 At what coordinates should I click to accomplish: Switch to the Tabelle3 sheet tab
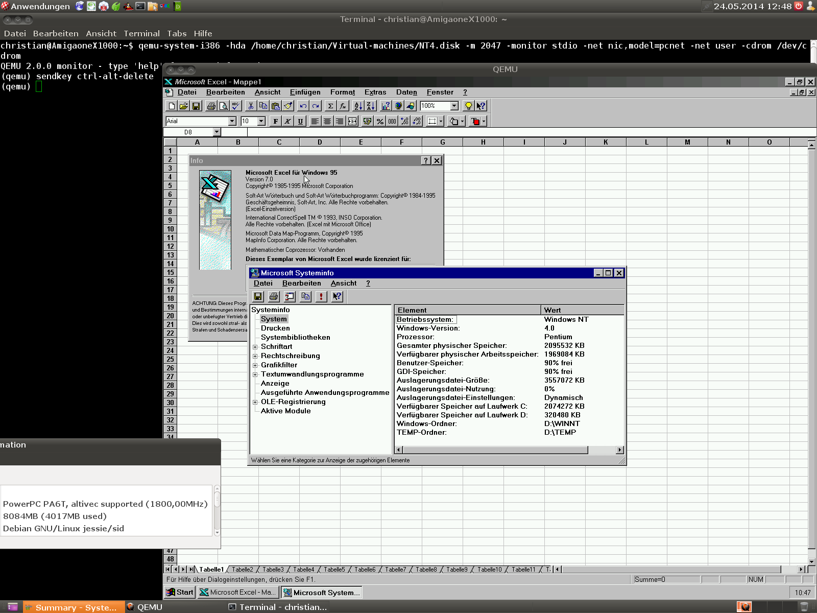point(273,569)
